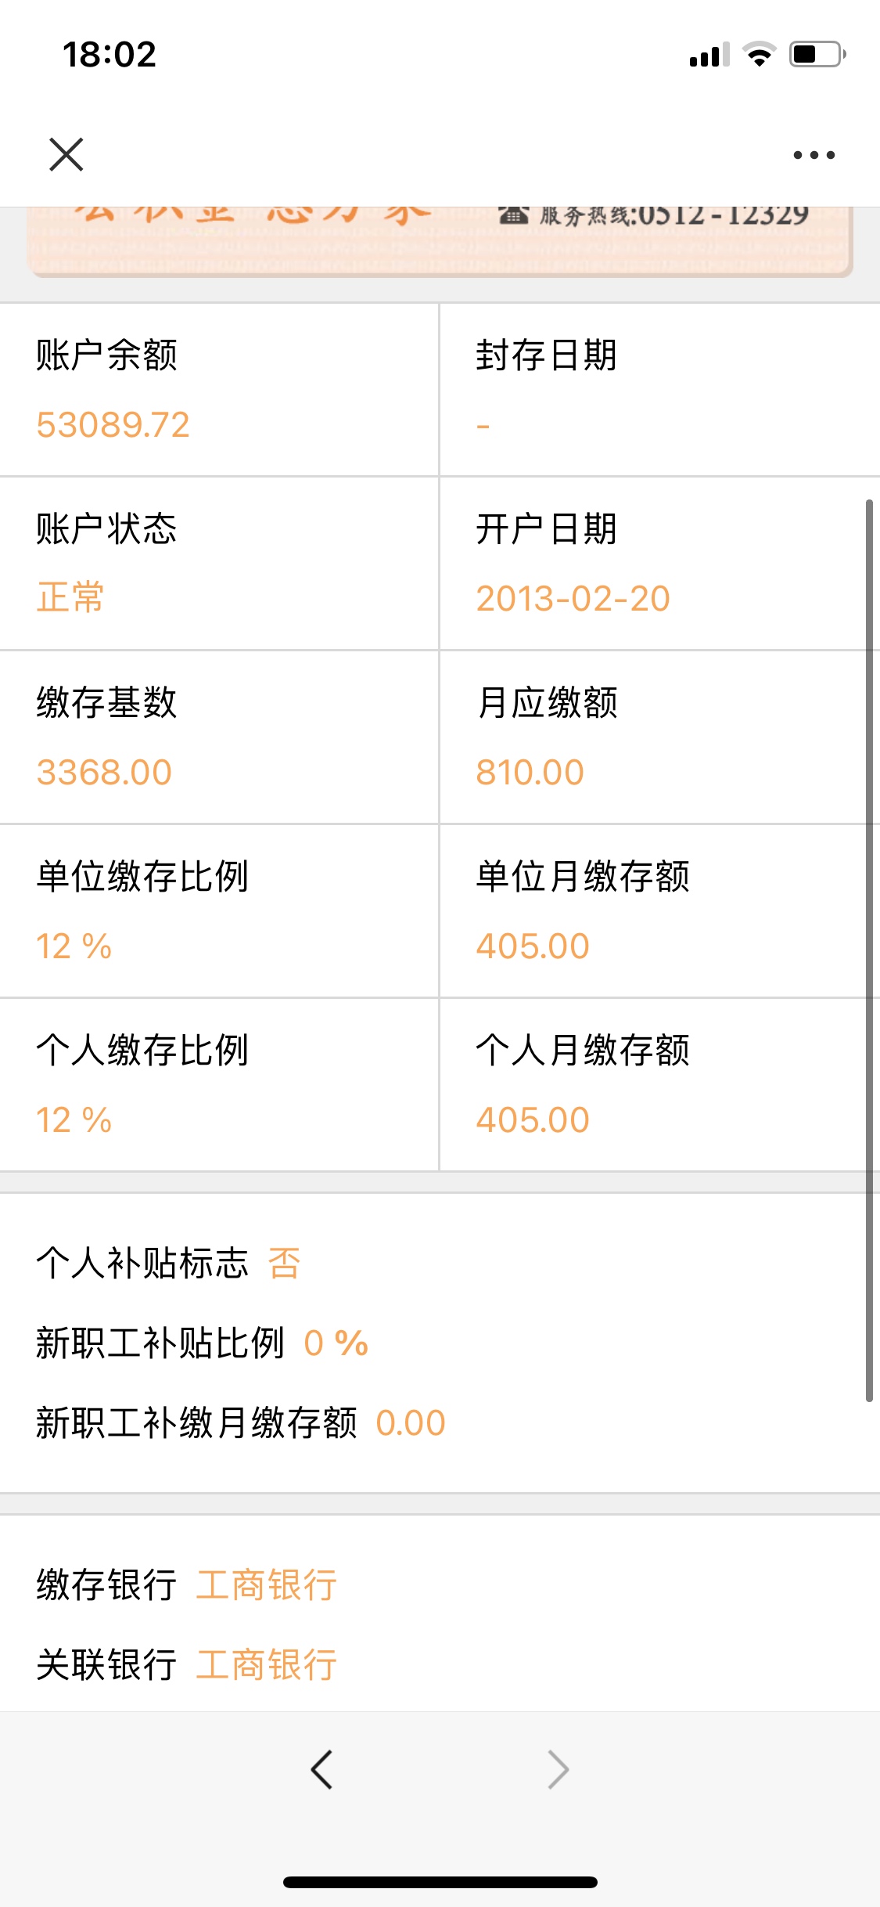Tap the open date 2013-02-20

[573, 599]
